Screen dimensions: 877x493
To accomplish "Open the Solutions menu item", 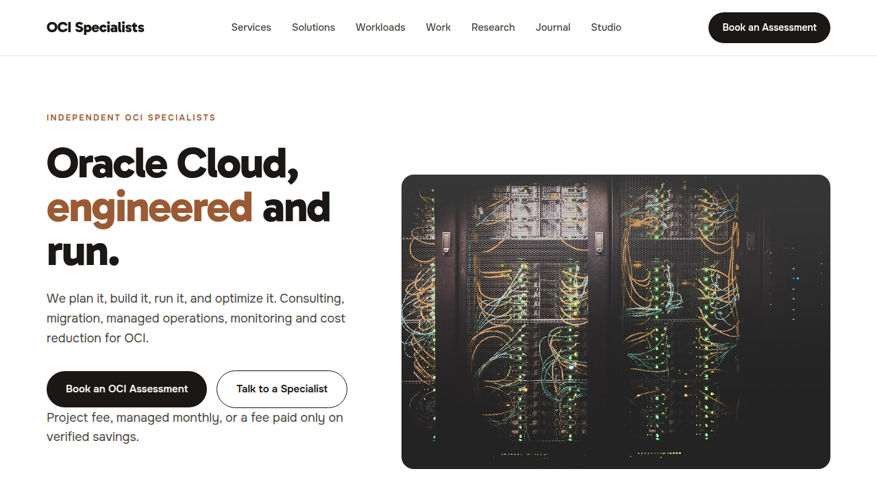I will coord(313,27).
